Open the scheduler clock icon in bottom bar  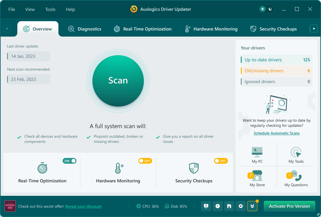pos(218,206)
